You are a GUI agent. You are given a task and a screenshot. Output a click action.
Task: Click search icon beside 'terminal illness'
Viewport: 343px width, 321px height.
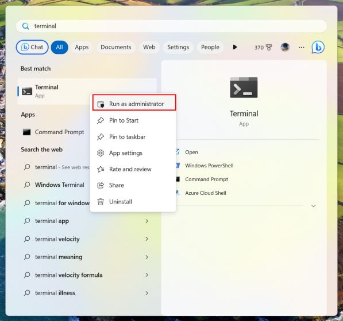coord(27,293)
